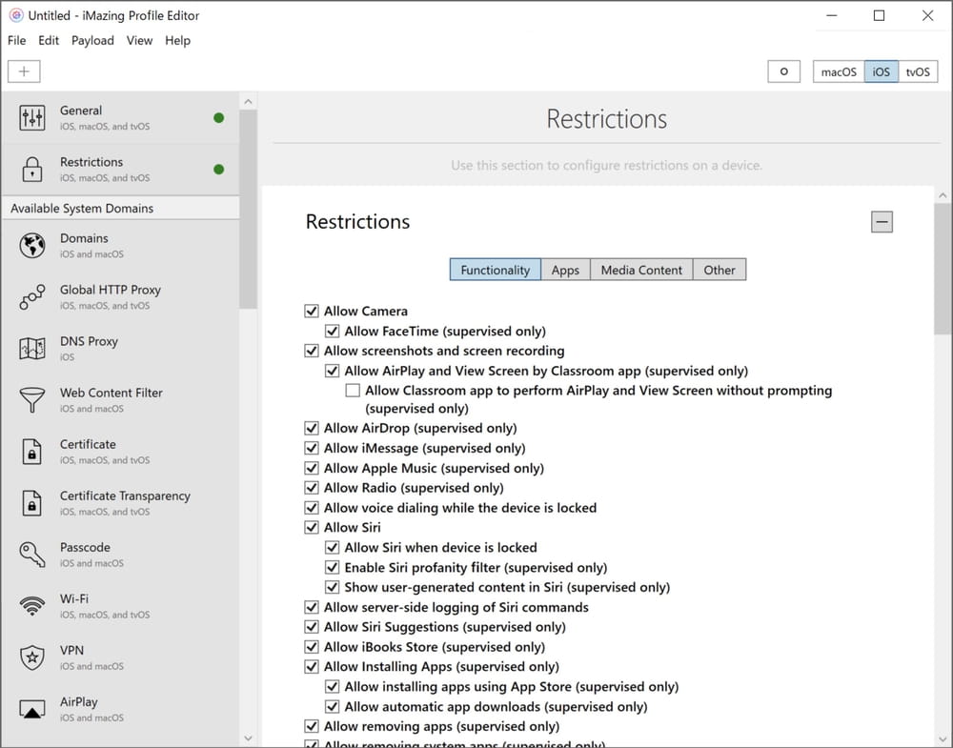This screenshot has width=953, height=748.
Task: Click the Available System Domains header
Action: 120,209
